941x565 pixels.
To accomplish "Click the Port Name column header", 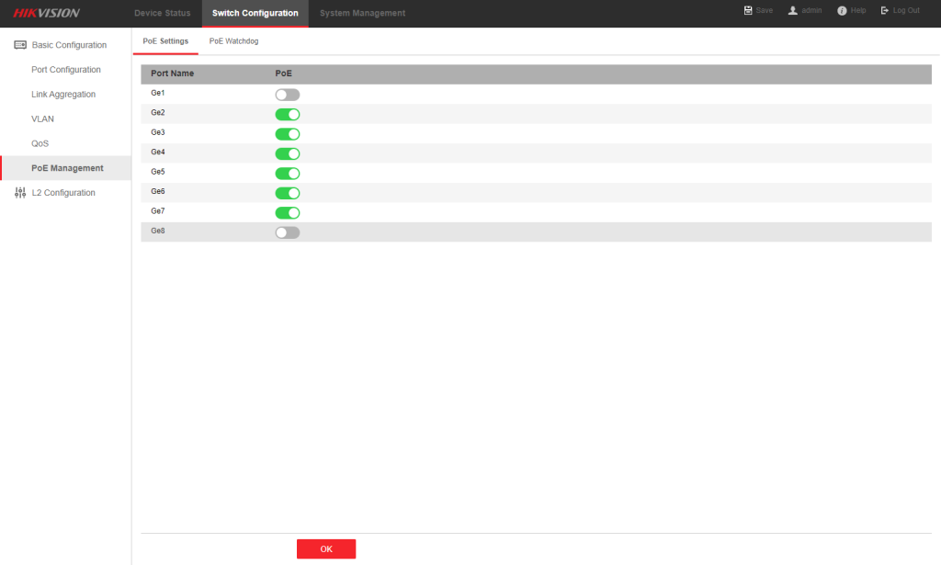I will pyautogui.click(x=172, y=73).
